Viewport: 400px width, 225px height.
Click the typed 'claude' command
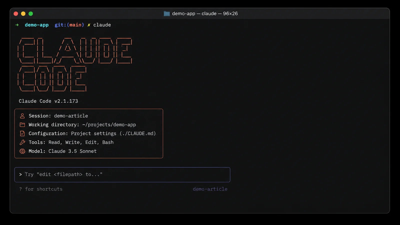point(102,25)
